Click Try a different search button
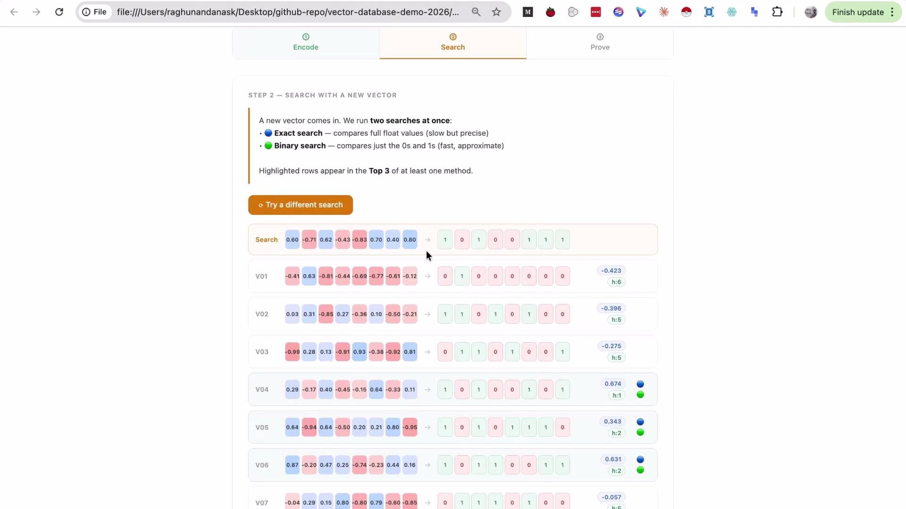Screen dimensions: 906x509 301,205
